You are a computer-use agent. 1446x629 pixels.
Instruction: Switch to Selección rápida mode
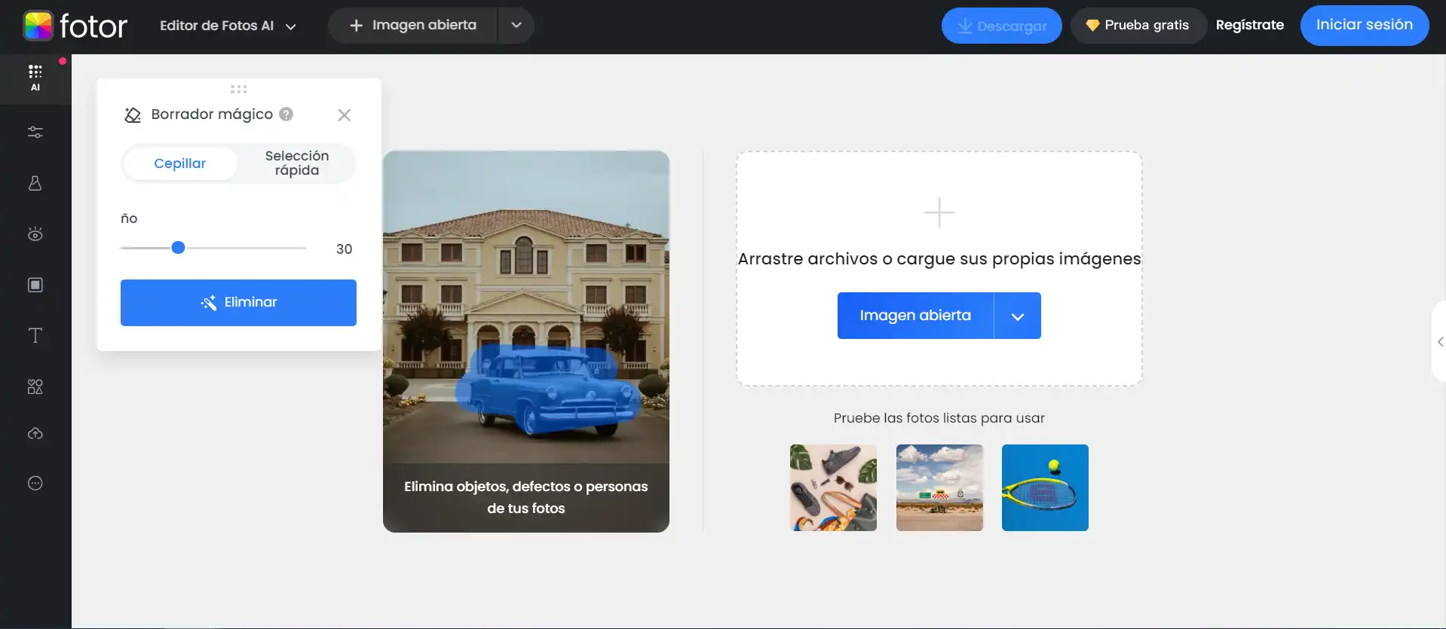click(x=297, y=163)
